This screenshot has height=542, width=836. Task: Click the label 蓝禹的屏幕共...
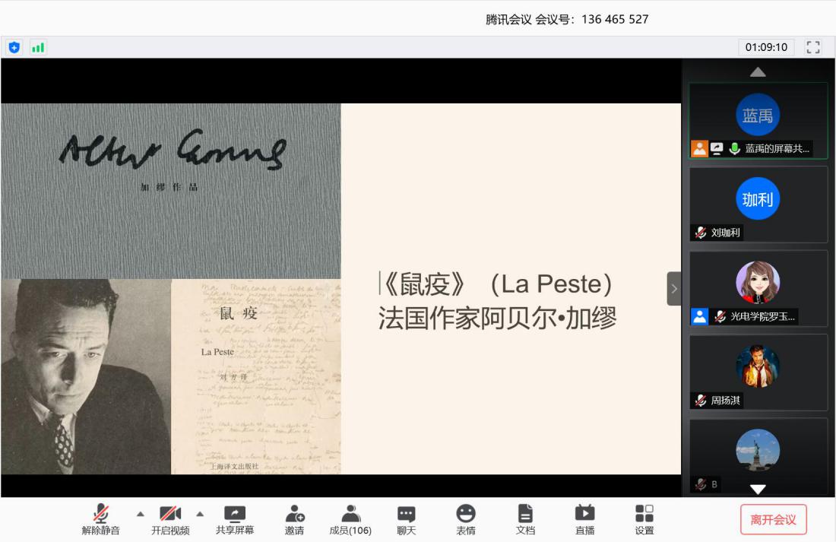click(777, 148)
